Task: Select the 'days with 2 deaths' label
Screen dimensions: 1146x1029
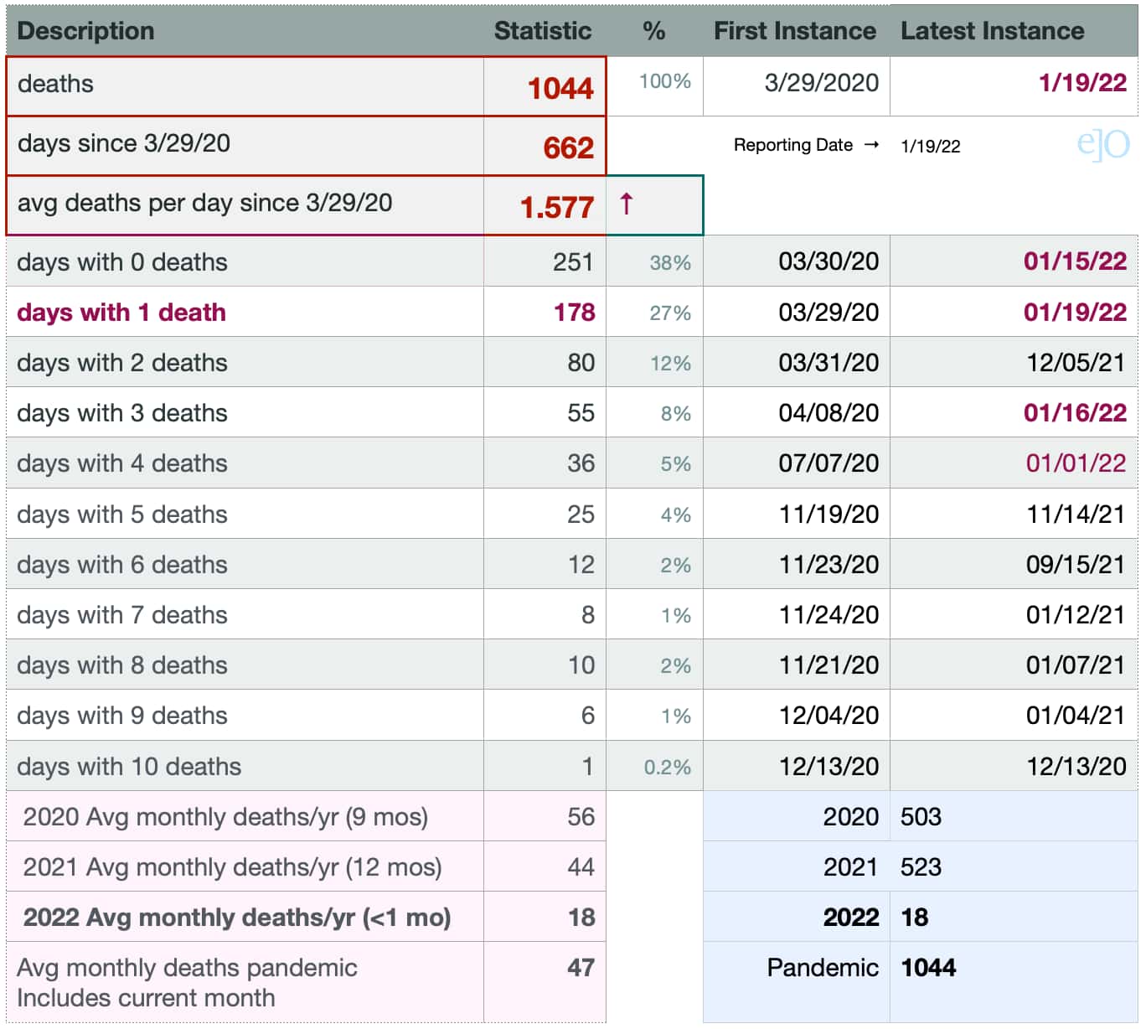Action: tap(122, 363)
